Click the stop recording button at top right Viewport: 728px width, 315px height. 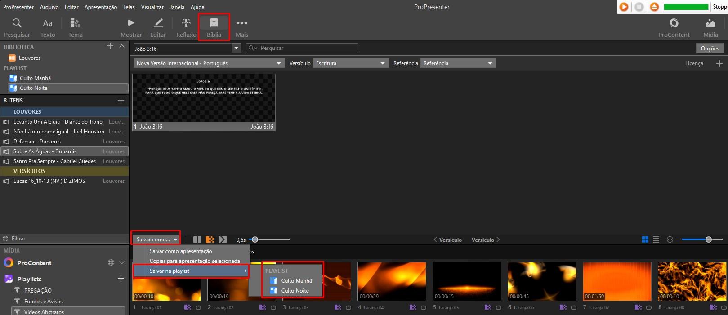pos(639,7)
